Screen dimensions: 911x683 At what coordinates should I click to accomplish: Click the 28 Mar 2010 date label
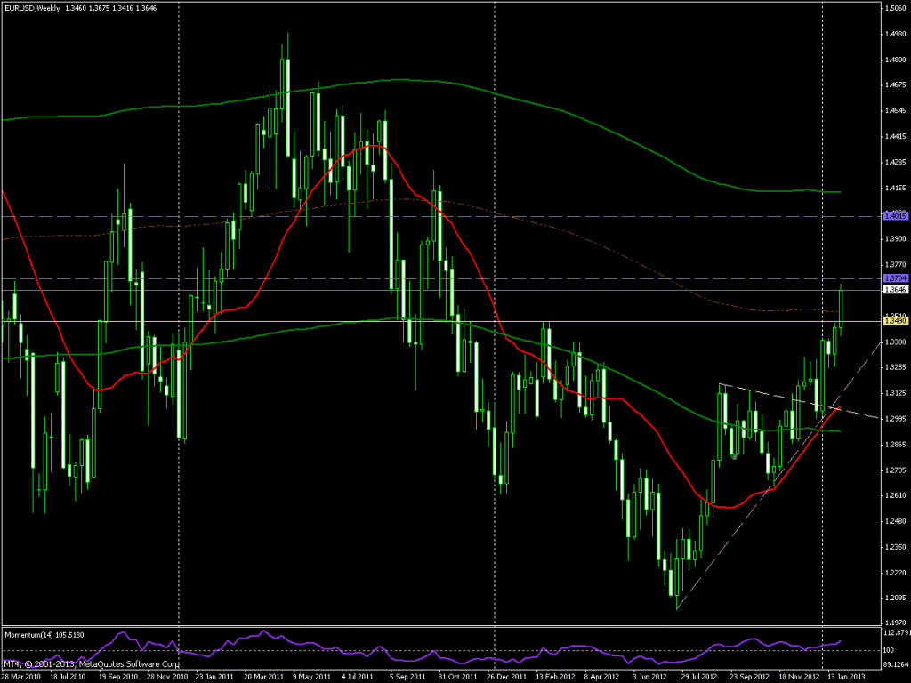[x=22, y=677]
